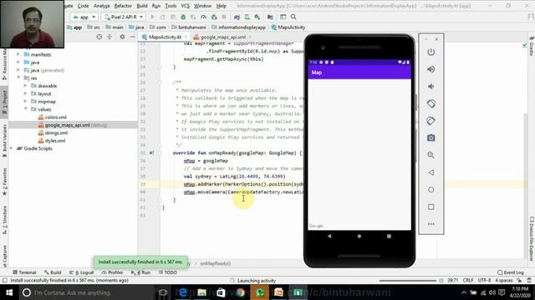Open the Refactor menu

(x=123, y=6)
